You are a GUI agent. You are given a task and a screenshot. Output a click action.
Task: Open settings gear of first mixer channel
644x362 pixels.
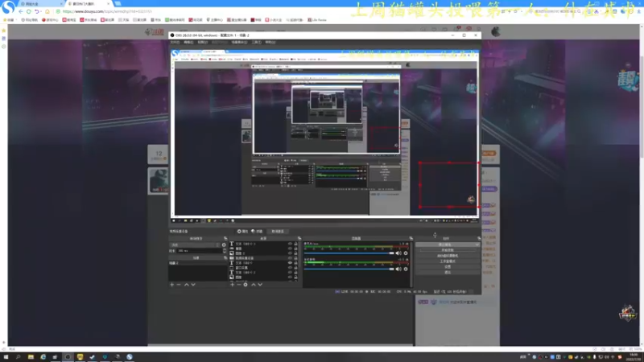[x=406, y=253]
